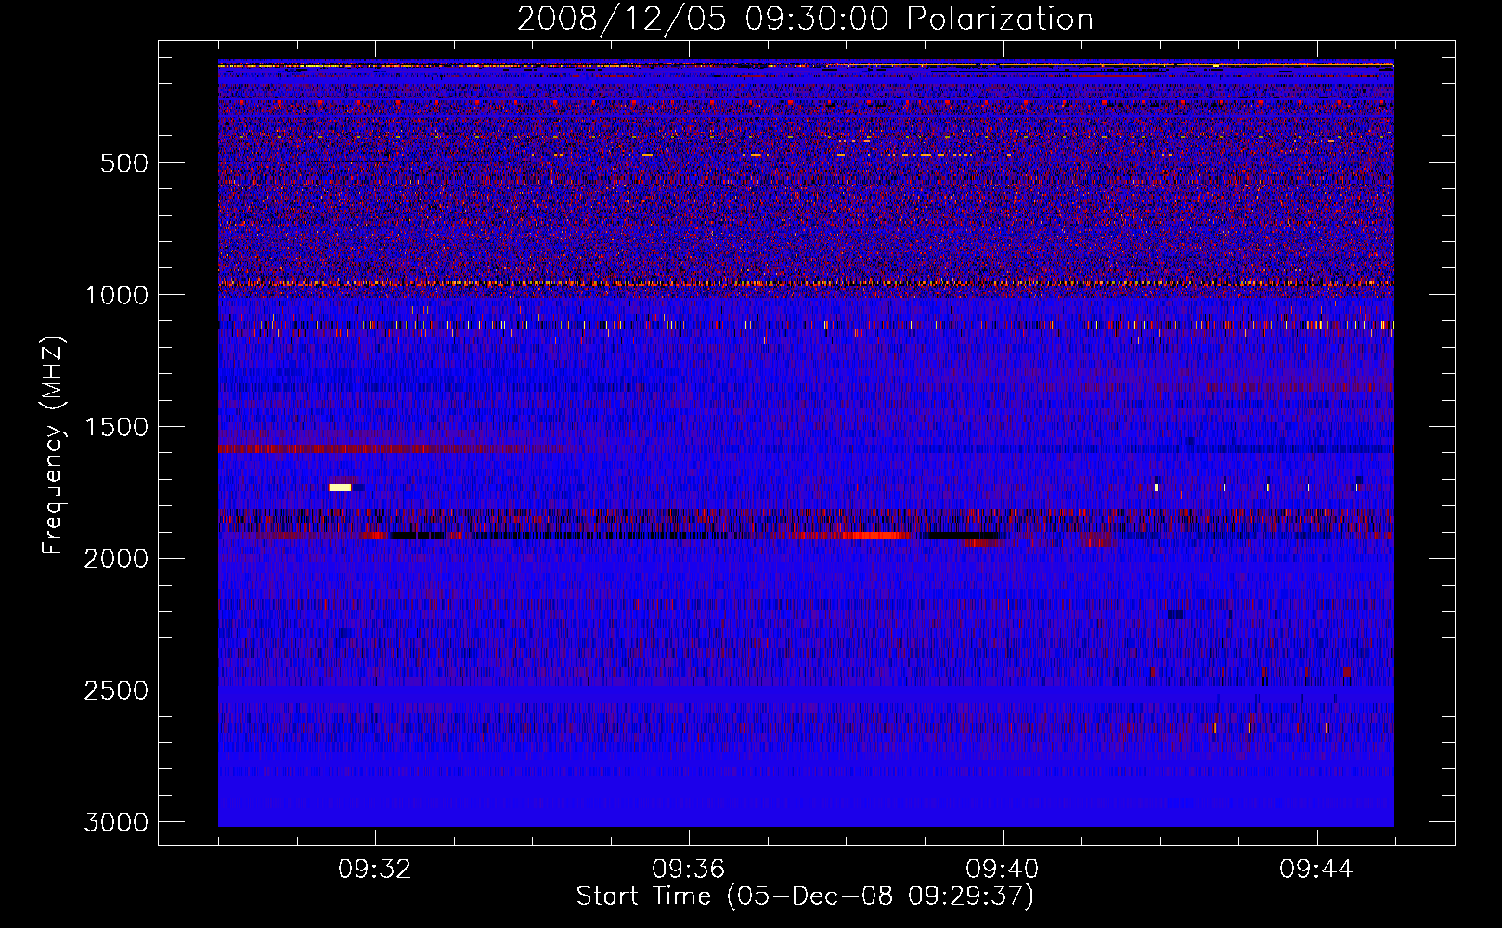
Task: Click the 09:40 time tick label
Action: click(x=1003, y=870)
